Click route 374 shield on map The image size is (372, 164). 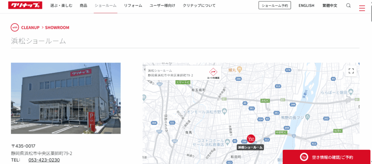[x=288, y=70]
